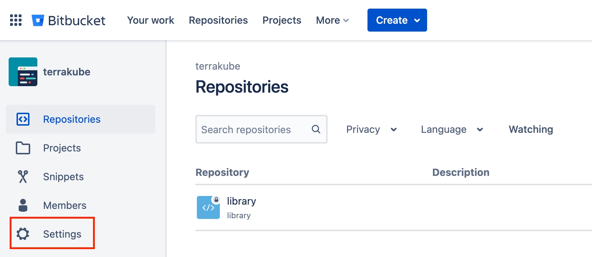592x257 pixels.
Task: Click the library repository avatar icon
Action: pyautogui.click(x=208, y=207)
